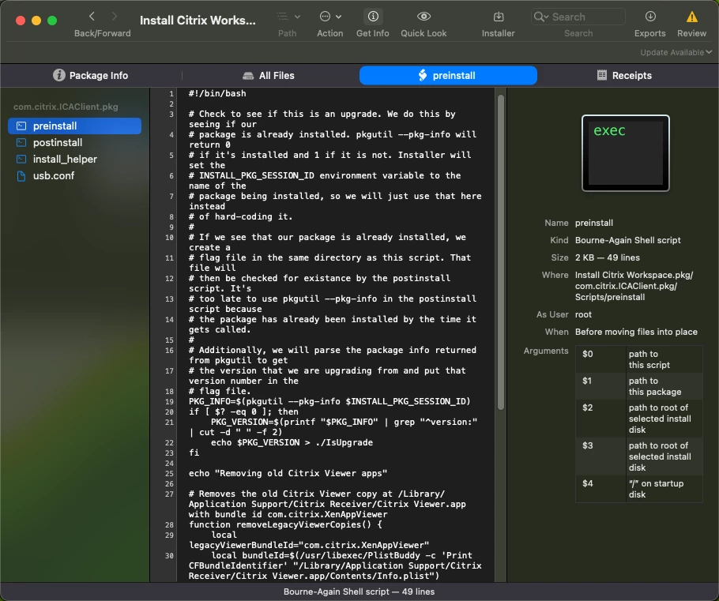Click the $3 argument row

(638, 456)
